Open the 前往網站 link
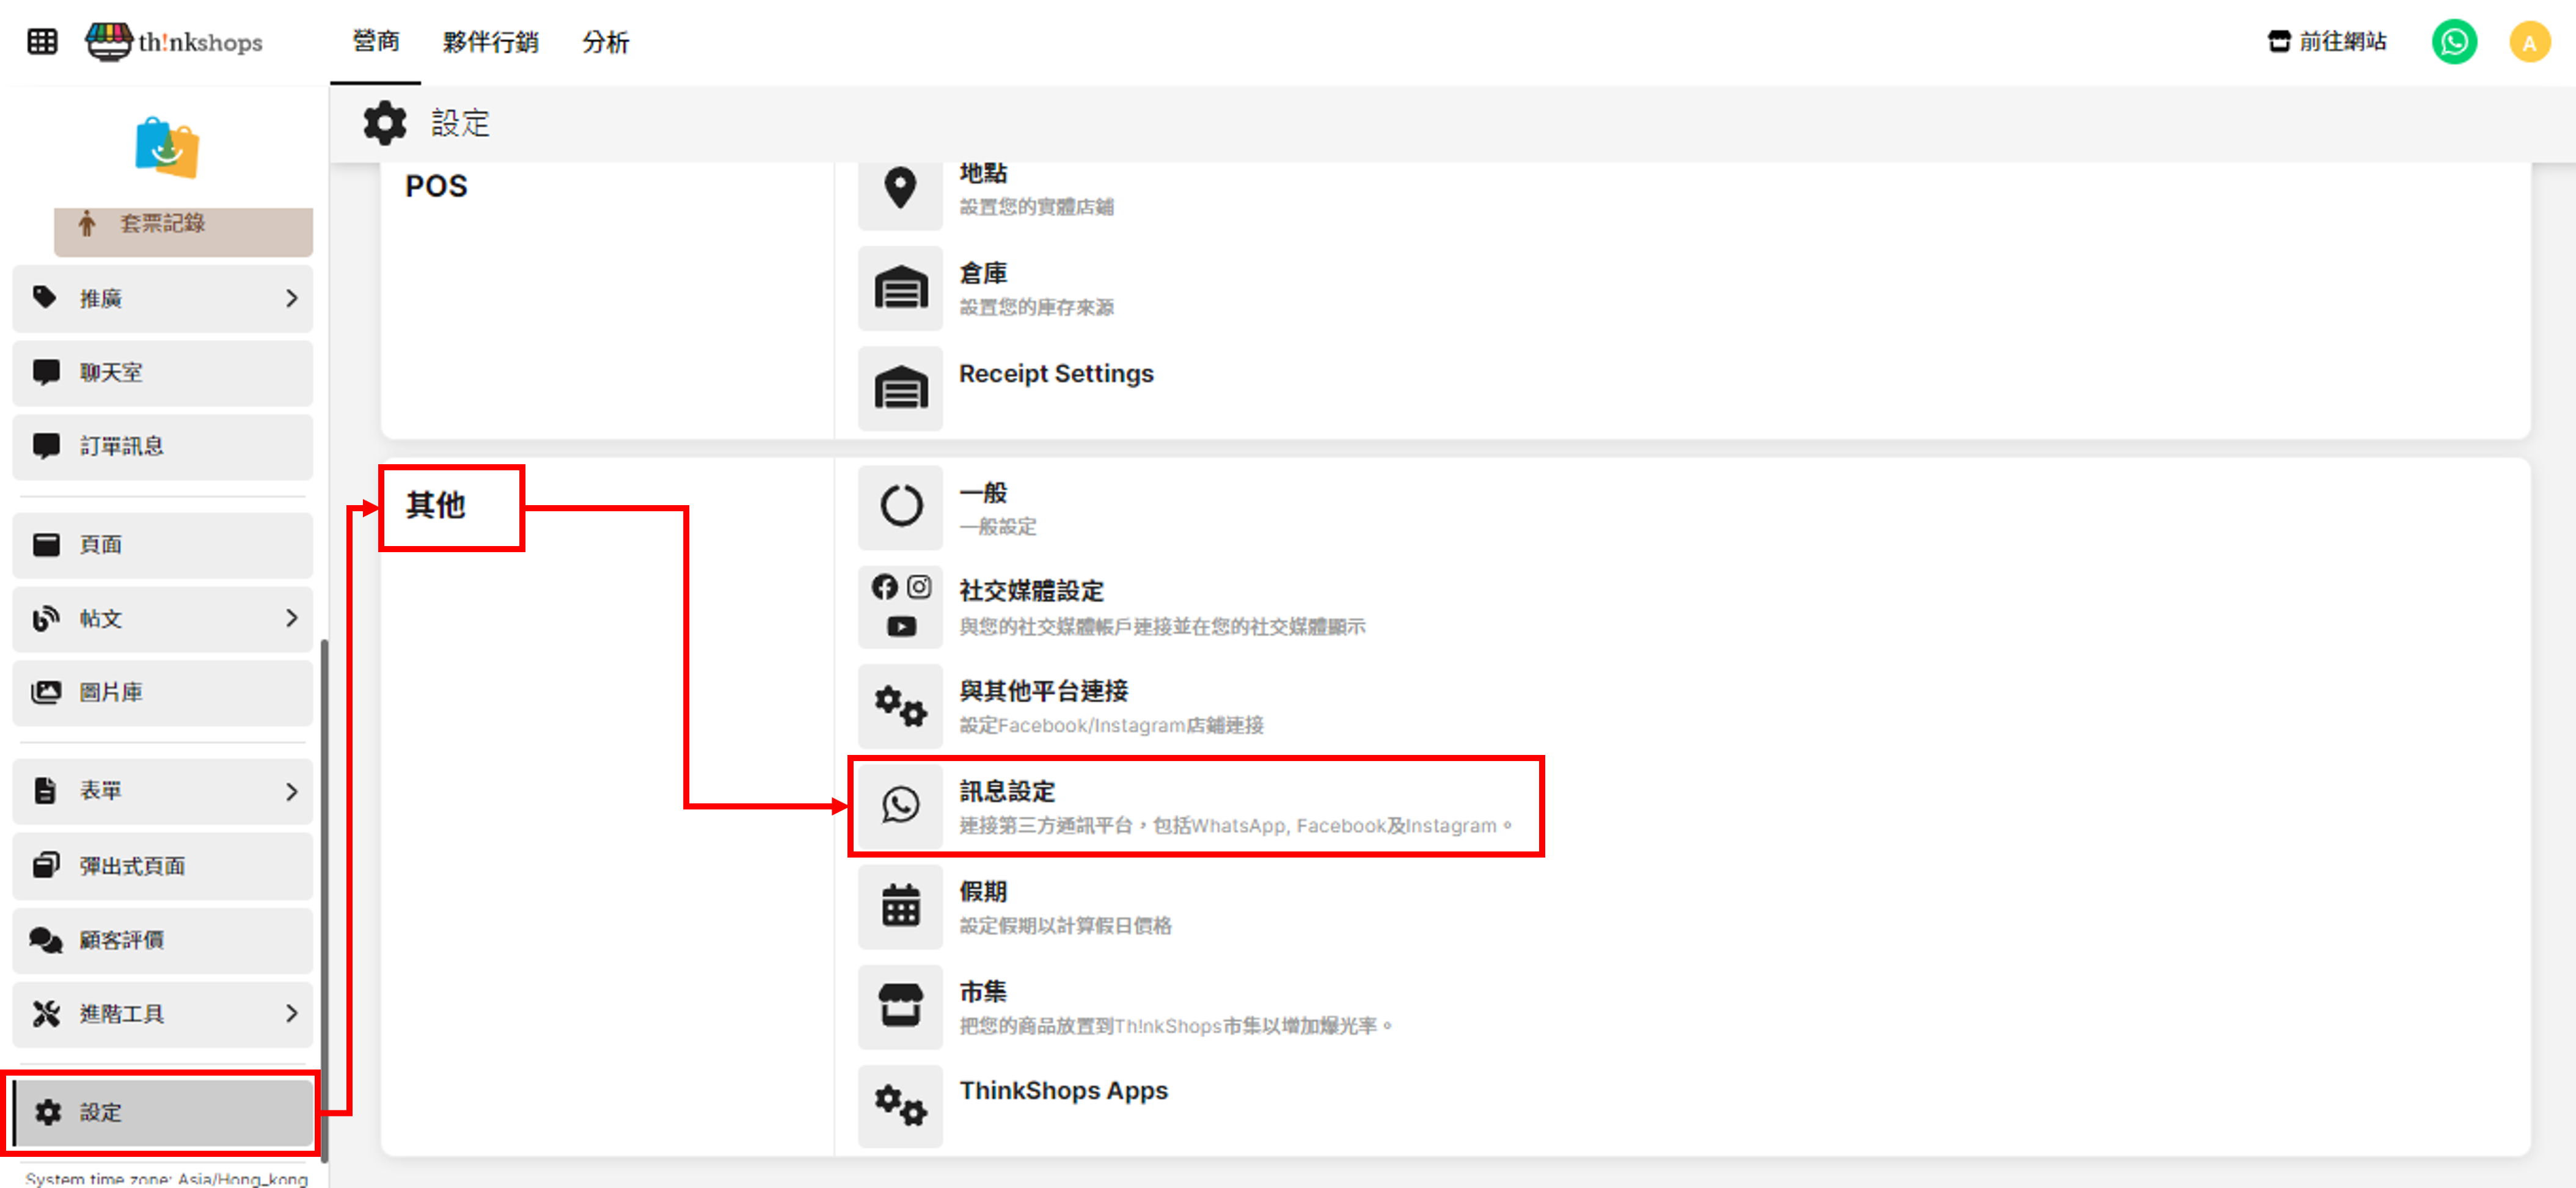 pyautogui.click(x=2327, y=42)
